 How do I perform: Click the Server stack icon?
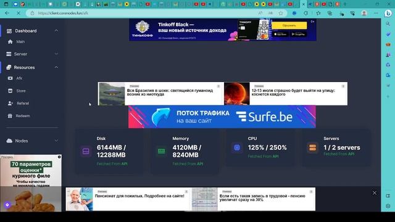coord(9,54)
